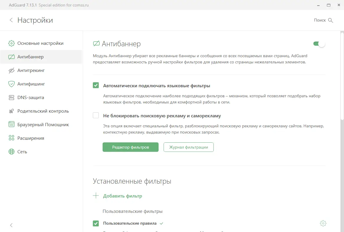Open Журнал фильтрации
The height and width of the screenshot is (232, 344).
[x=188, y=147]
